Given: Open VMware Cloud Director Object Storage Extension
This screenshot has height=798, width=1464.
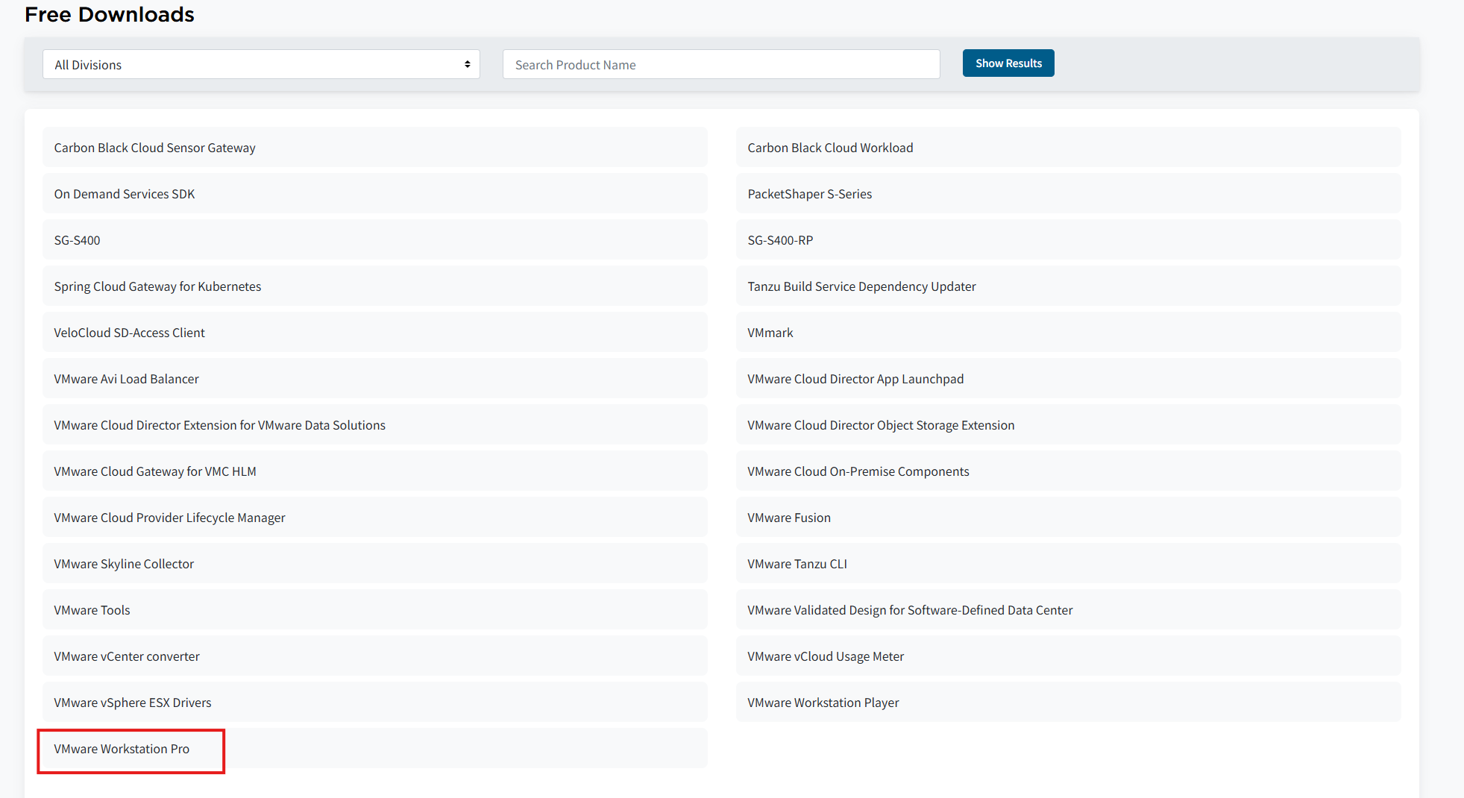Looking at the screenshot, I should pyautogui.click(x=1068, y=425).
